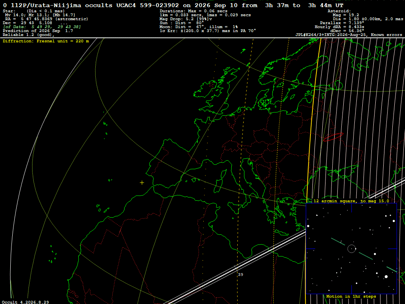Click the green 'of Date' coordinates line
This screenshot has width=405, height=304.
coord(42,27)
